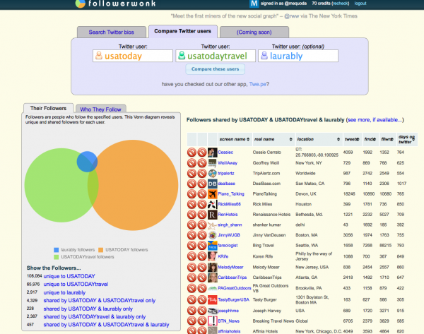Show shared by USATODAYtravel & laurably only
Image resolution: width=424 pixels, height=334 pixels.
[x=95, y=317]
